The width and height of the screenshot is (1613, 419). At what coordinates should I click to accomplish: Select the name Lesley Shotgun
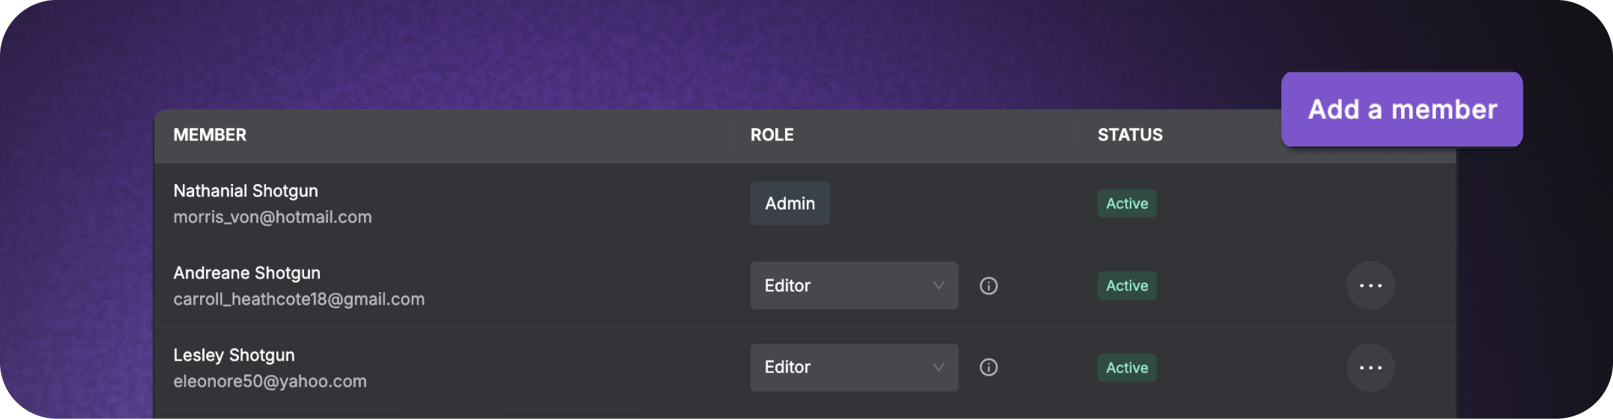pyautogui.click(x=234, y=355)
